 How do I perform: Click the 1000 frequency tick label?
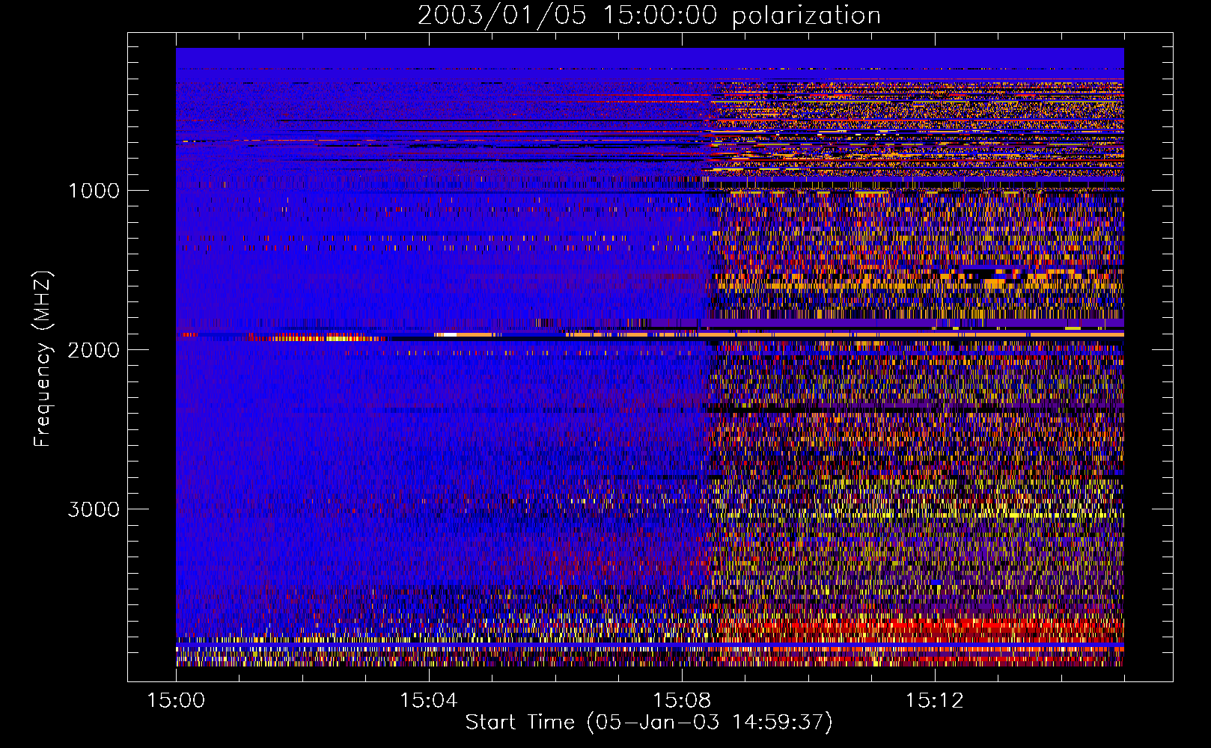click(x=94, y=191)
